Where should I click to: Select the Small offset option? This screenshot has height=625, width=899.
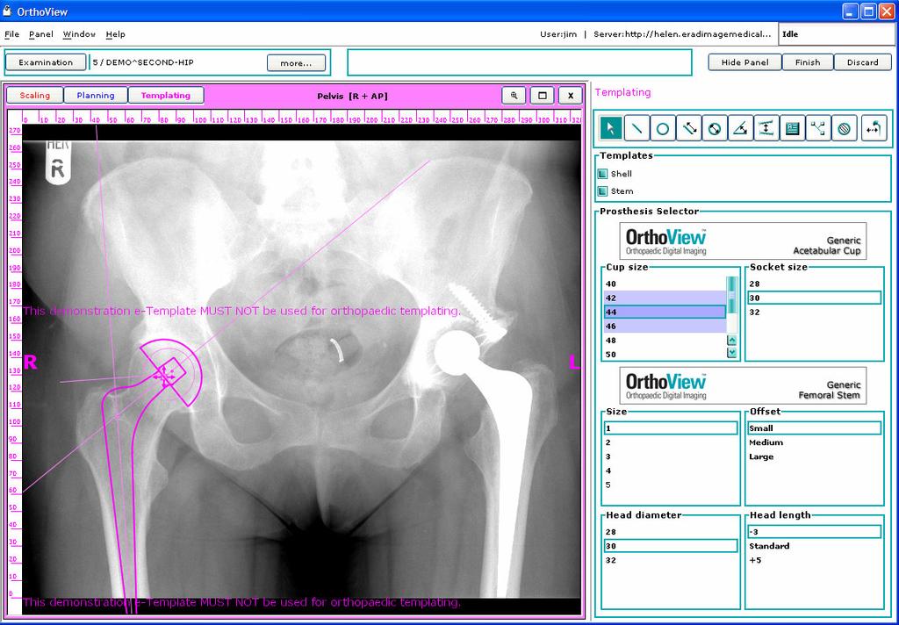click(814, 428)
